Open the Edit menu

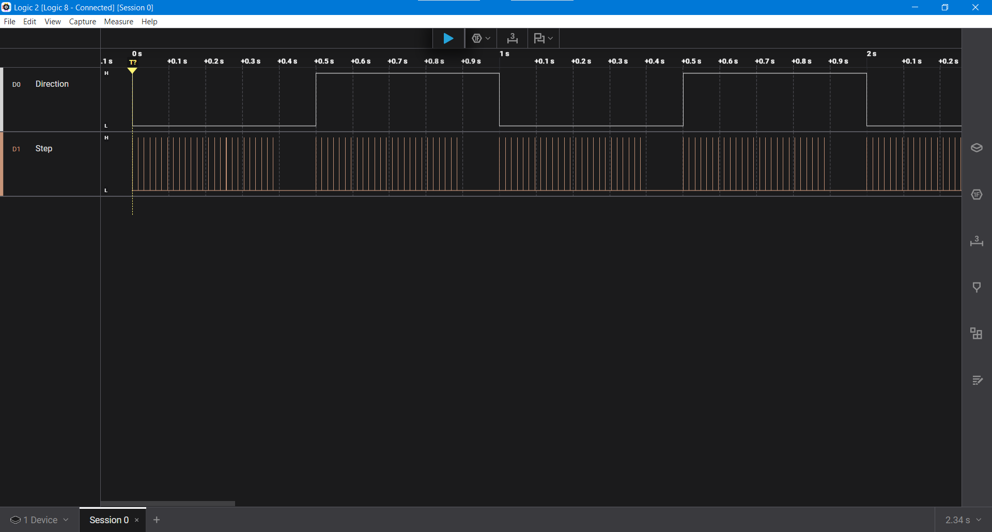tap(30, 22)
